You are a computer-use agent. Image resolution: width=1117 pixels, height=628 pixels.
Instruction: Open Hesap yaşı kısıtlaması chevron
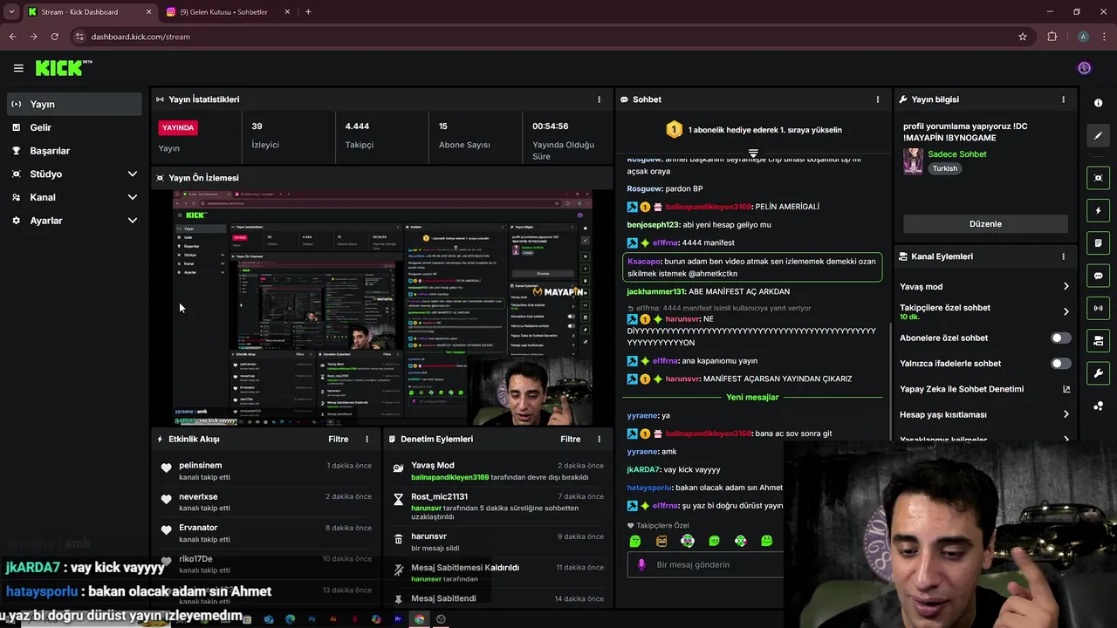click(x=1066, y=414)
